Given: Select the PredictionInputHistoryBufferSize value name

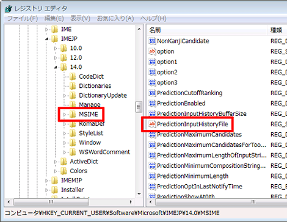Looking at the screenshot, I should (202, 113).
